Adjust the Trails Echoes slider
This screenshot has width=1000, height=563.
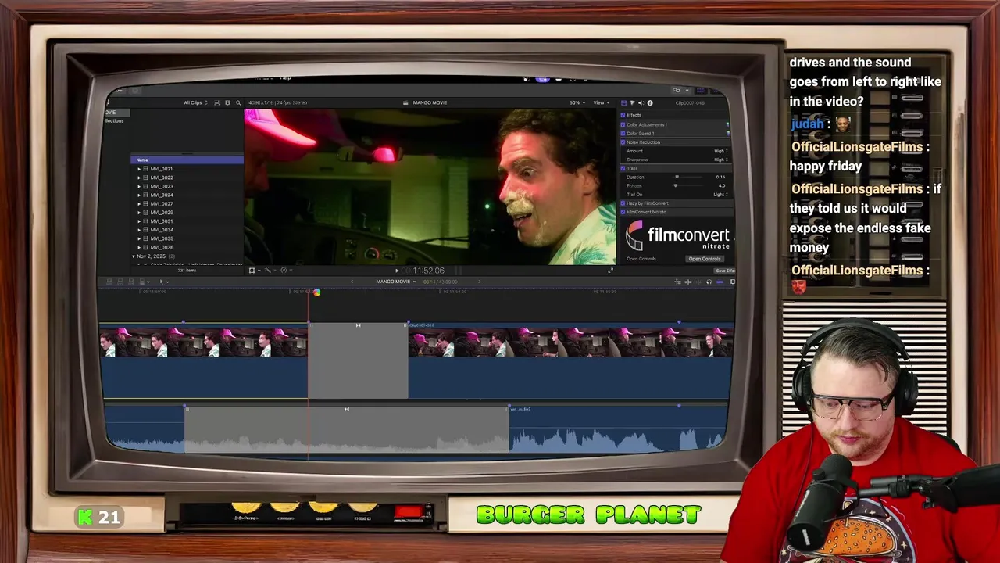coord(677,185)
